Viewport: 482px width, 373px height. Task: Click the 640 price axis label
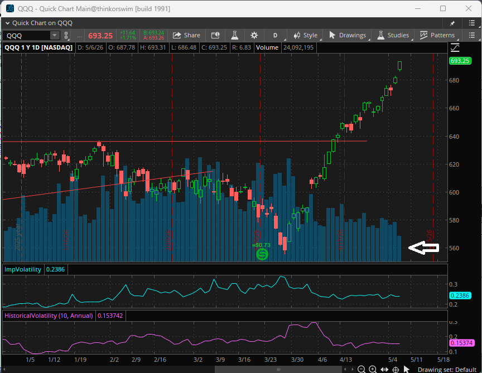[x=454, y=137]
